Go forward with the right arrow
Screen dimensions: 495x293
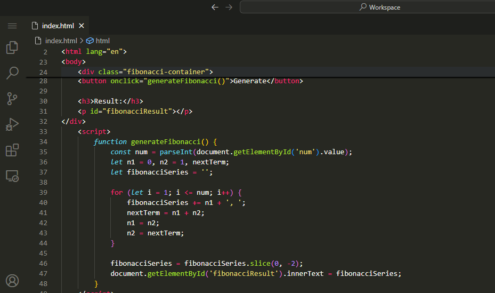(x=229, y=7)
